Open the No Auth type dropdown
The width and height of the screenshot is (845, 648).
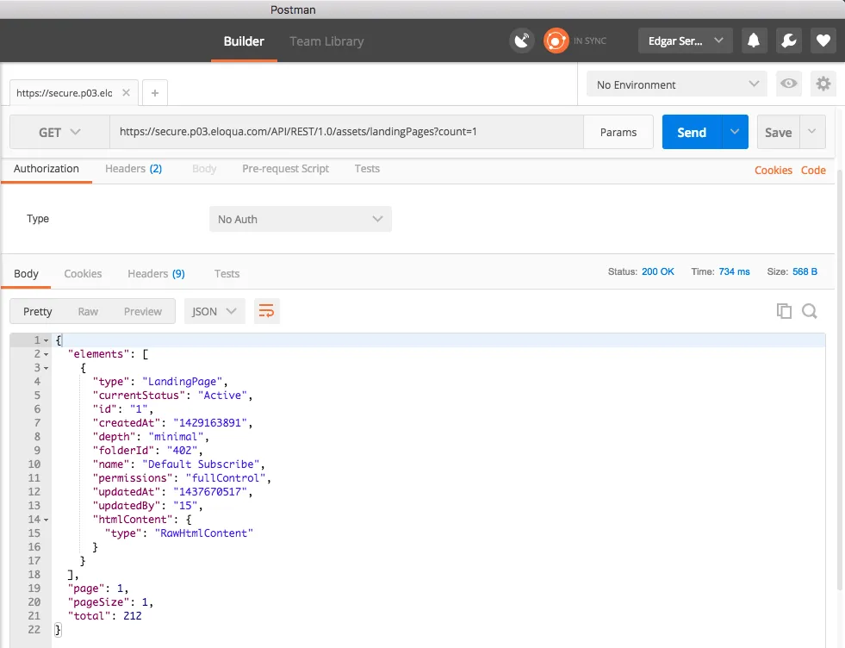300,219
